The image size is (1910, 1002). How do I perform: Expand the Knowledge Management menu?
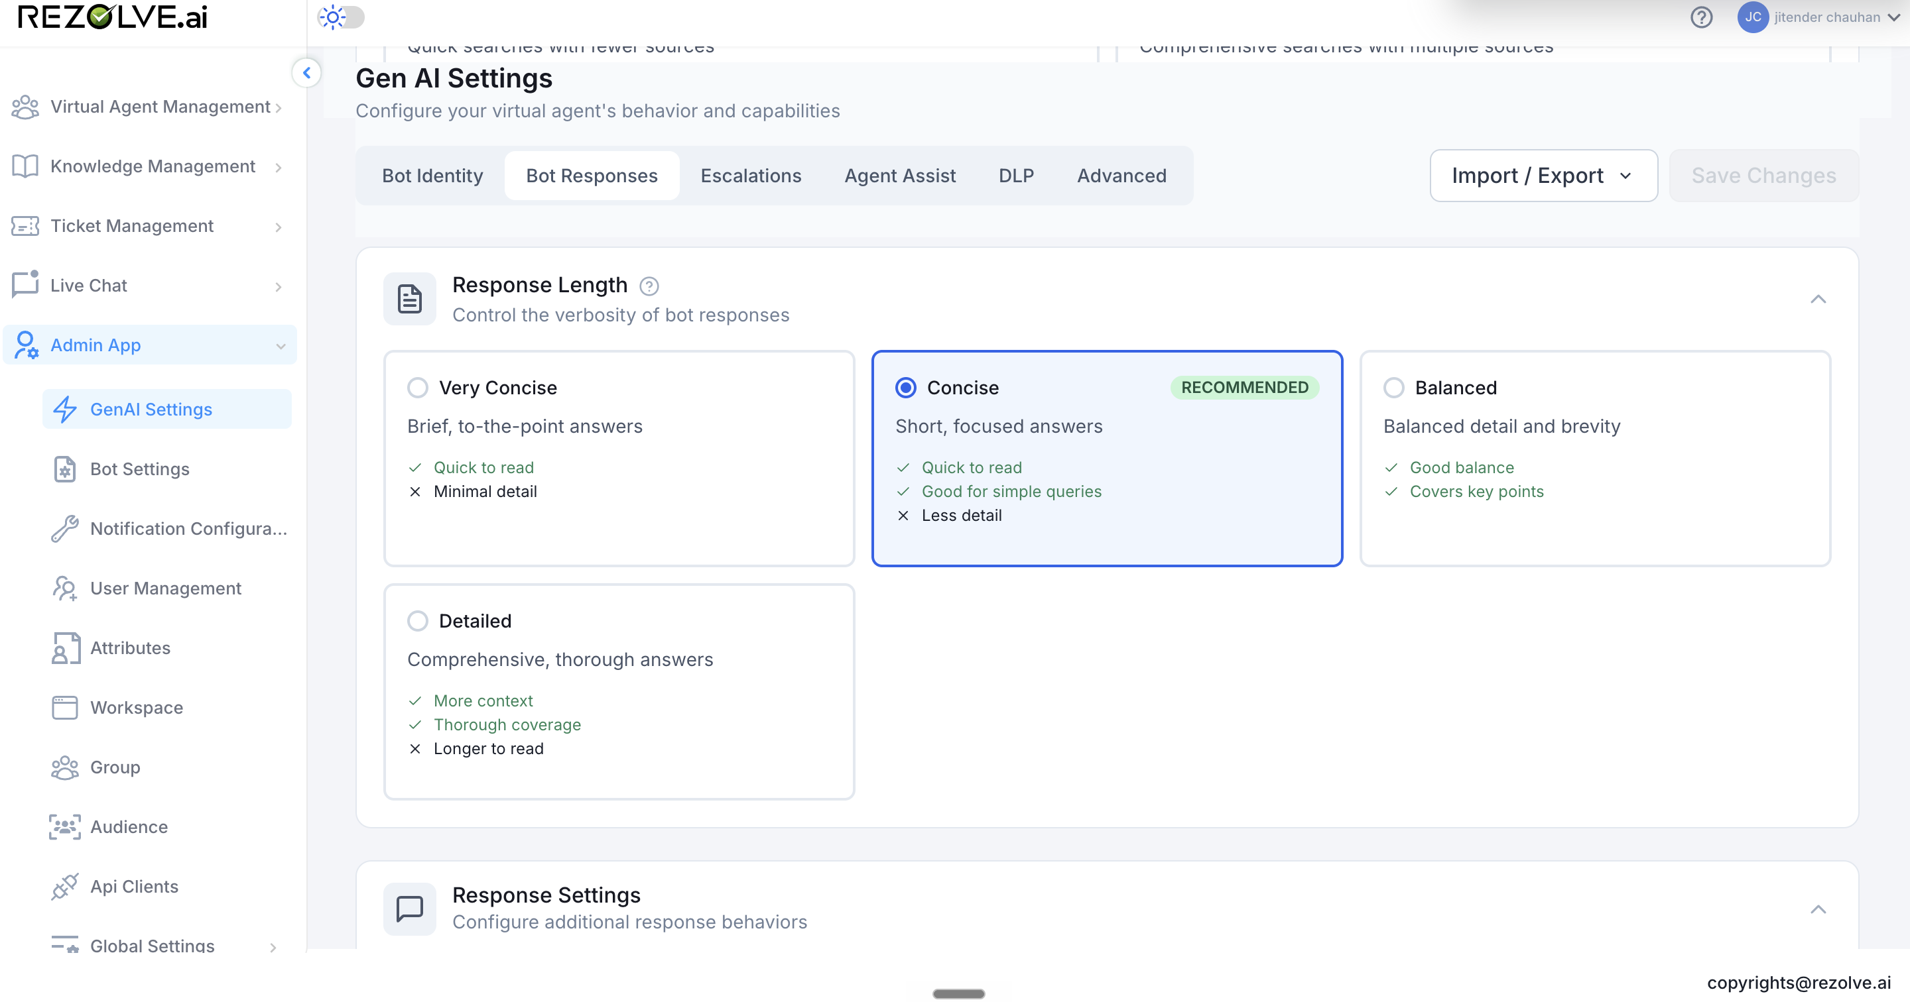click(149, 166)
